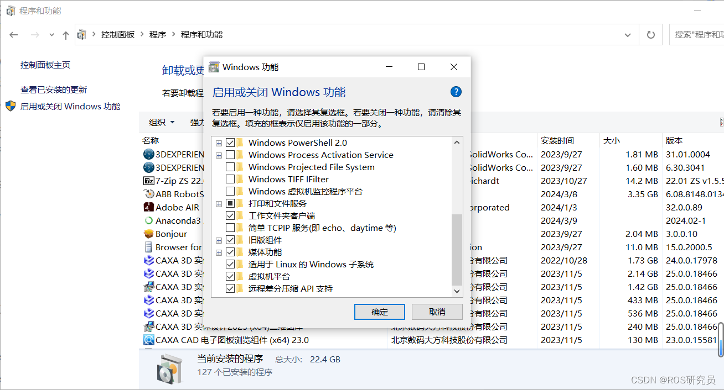Image resolution: width=724 pixels, height=390 pixels.
Task: Click the CAXA CAD 电子图板浏览组件 icon
Action: pyautogui.click(x=148, y=340)
